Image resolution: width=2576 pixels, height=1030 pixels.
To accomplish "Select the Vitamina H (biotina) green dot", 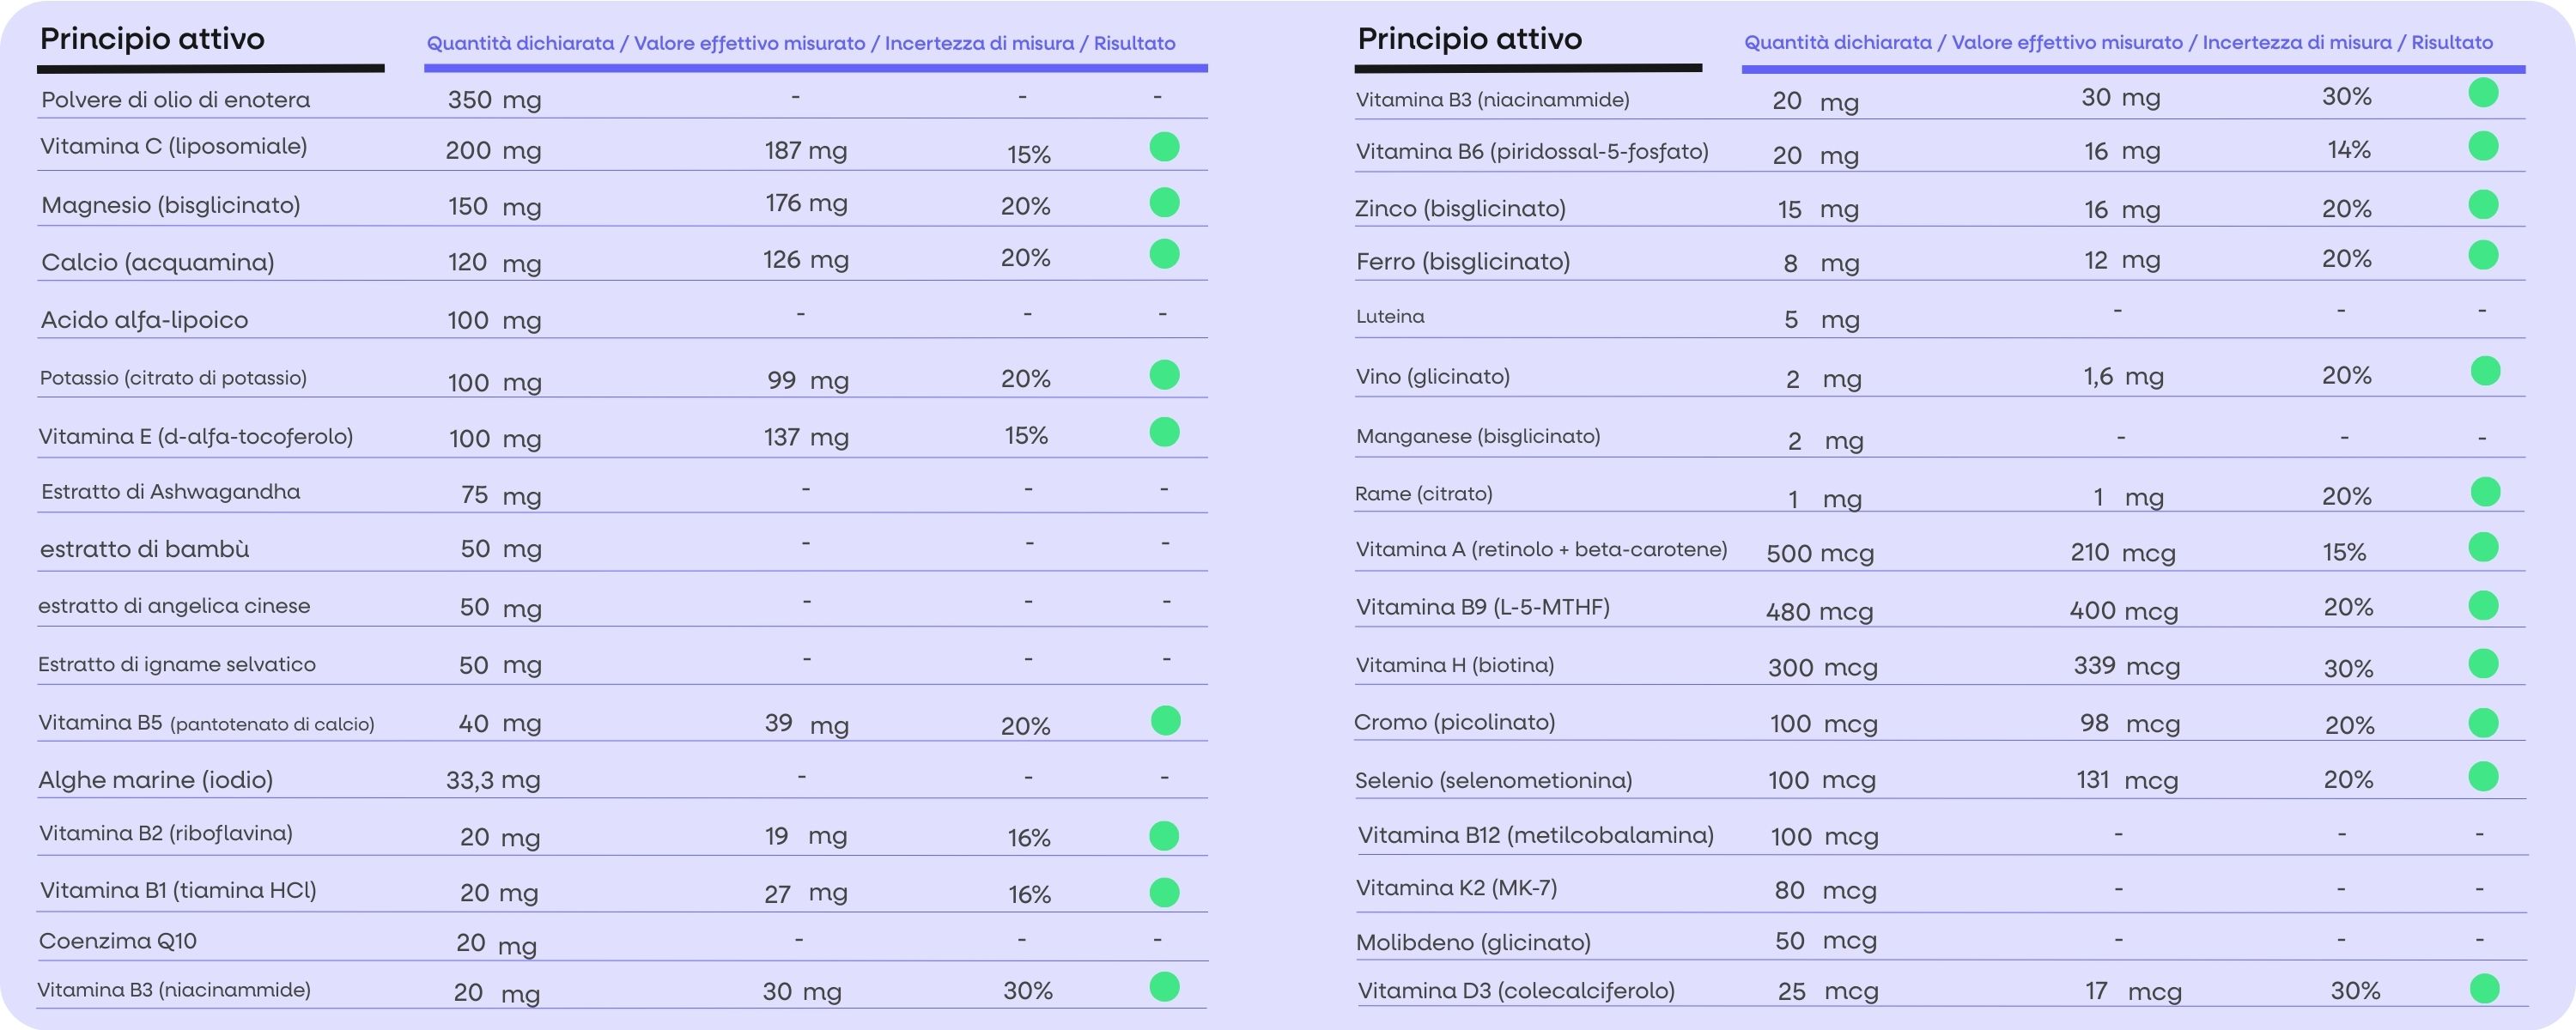I will click(x=2483, y=664).
